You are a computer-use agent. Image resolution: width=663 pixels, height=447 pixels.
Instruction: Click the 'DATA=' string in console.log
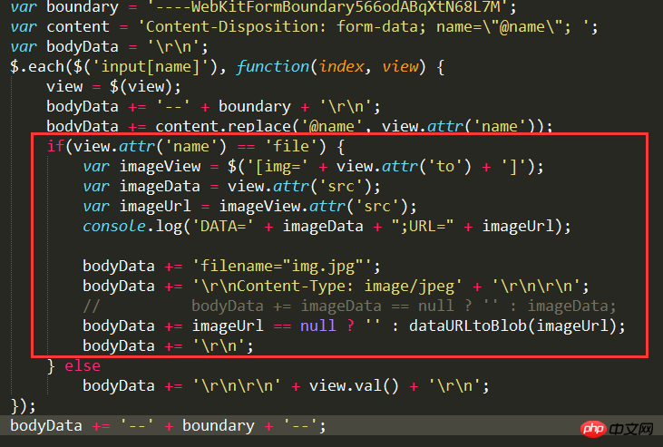223,227
